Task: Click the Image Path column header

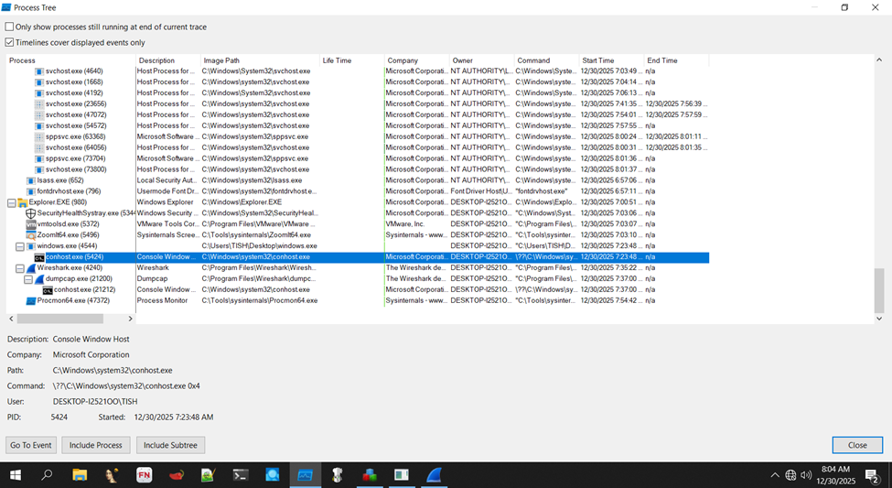Action: click(x=260, y=60)
